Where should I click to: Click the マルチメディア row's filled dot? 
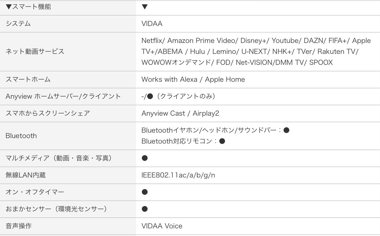pyautogui.click(x=145, y=158)
